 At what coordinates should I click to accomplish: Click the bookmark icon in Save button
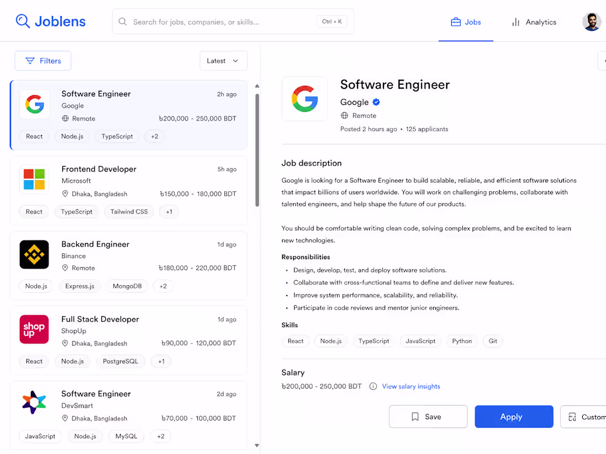(415, 417)
